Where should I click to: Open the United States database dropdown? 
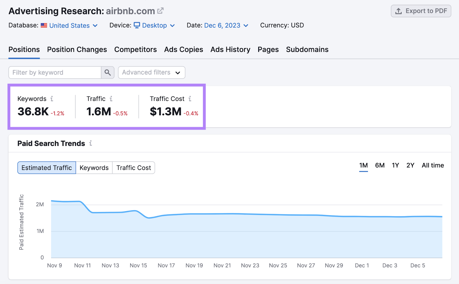point(73,26)
